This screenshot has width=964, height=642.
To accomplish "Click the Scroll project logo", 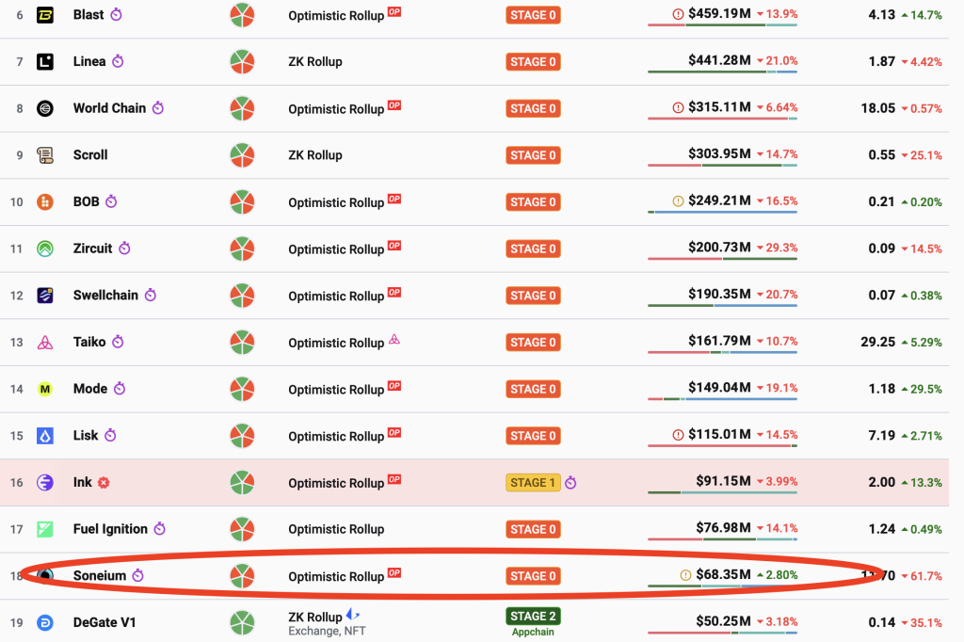I will [x=45, y=155].
